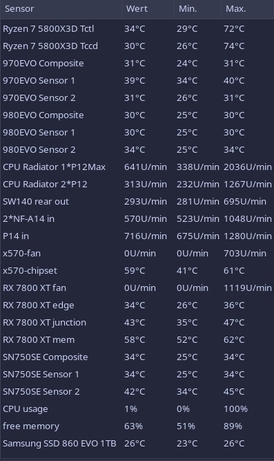Select the SN750SE Composite row
274x461 pixels.
[137, 357]
